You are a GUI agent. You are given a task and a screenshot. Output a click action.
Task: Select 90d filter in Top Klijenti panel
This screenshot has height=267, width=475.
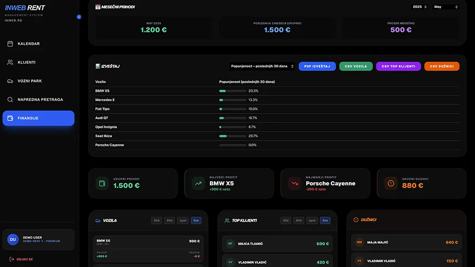tap(298, 220)
